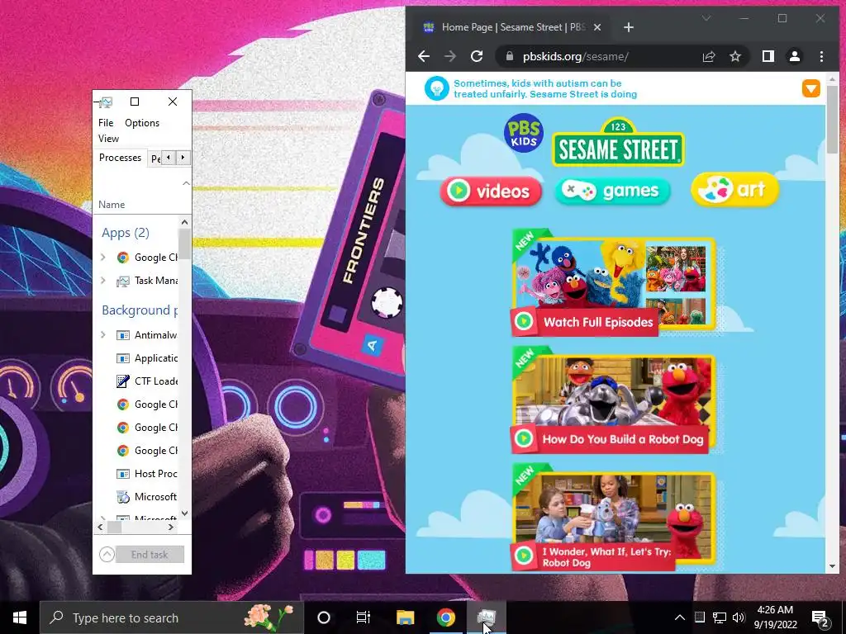Open File Explorer from taskbar
The image size is (846, 634).
tap(405, 617)
